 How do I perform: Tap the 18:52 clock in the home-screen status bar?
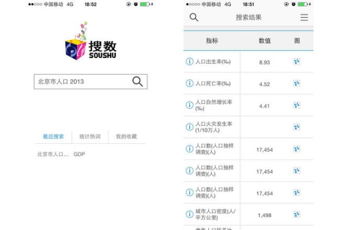pyautogui.click(x=91, y=4)
